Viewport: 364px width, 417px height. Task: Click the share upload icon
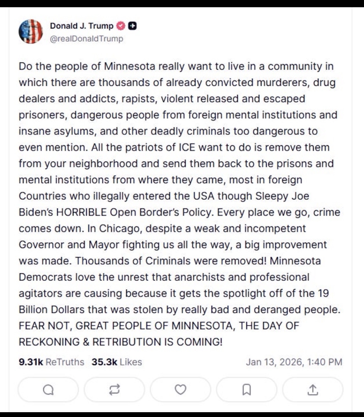pos(313,390)
